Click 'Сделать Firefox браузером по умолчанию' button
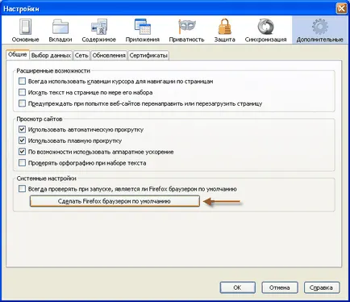The width and height of the screenshot is (350, 302). 115,201
